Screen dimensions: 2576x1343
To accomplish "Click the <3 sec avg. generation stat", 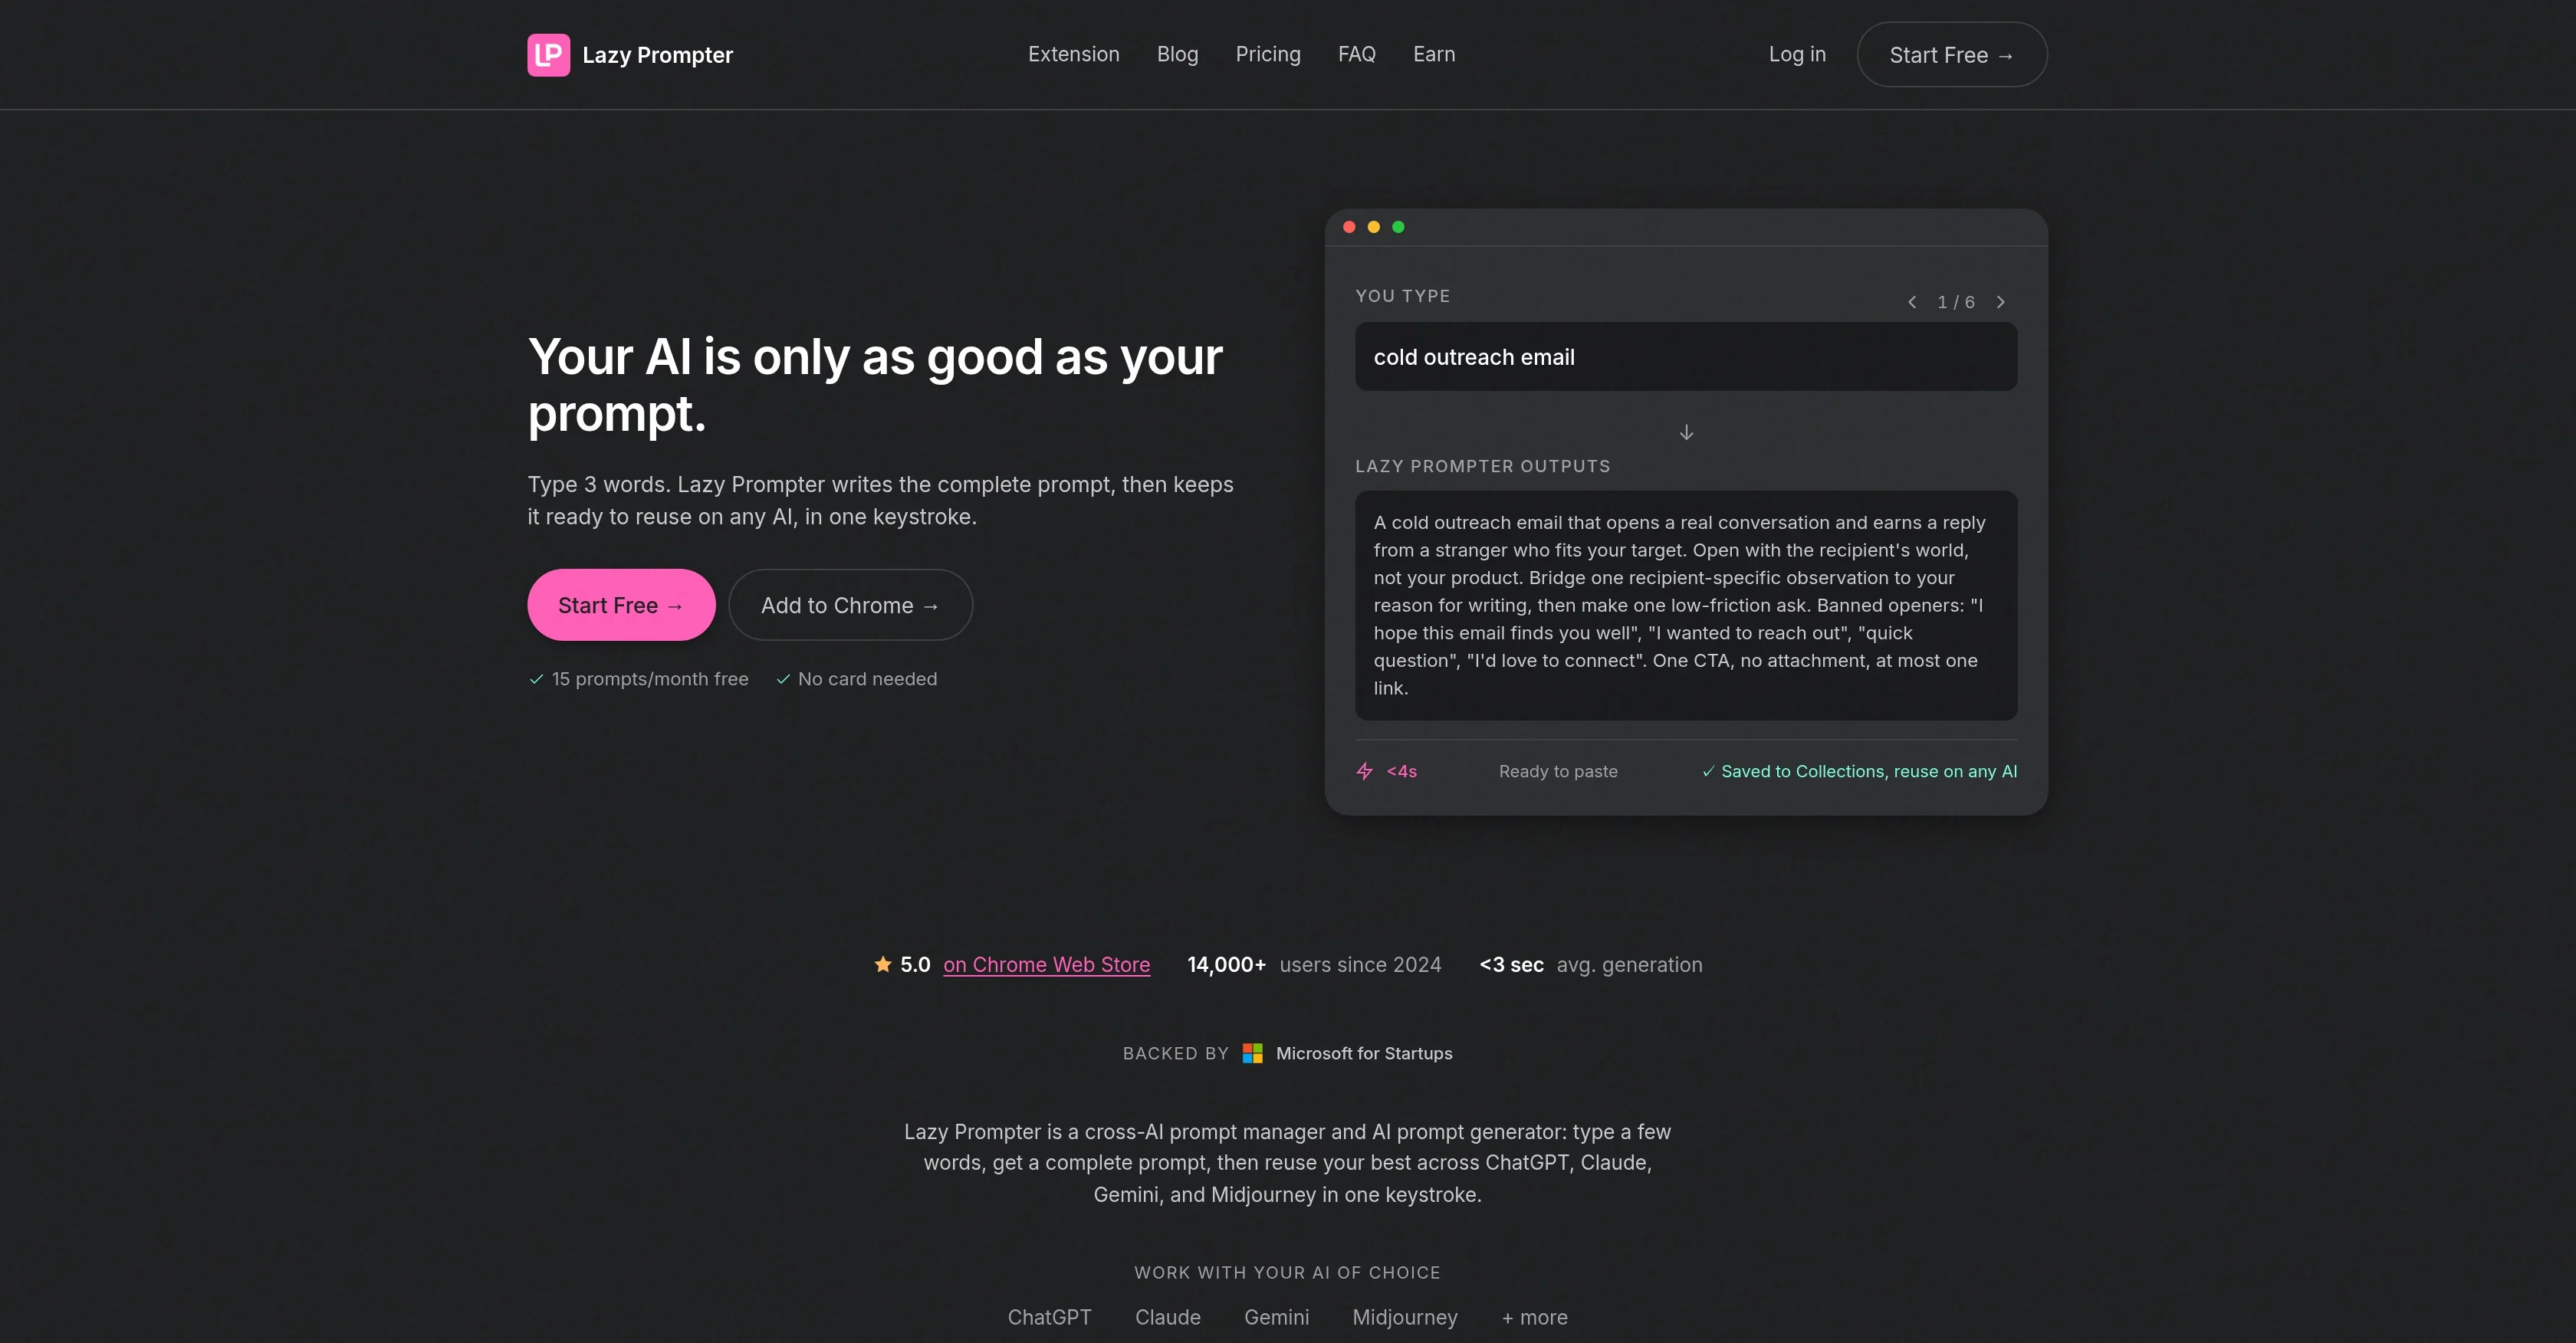I will (1590, 965).
